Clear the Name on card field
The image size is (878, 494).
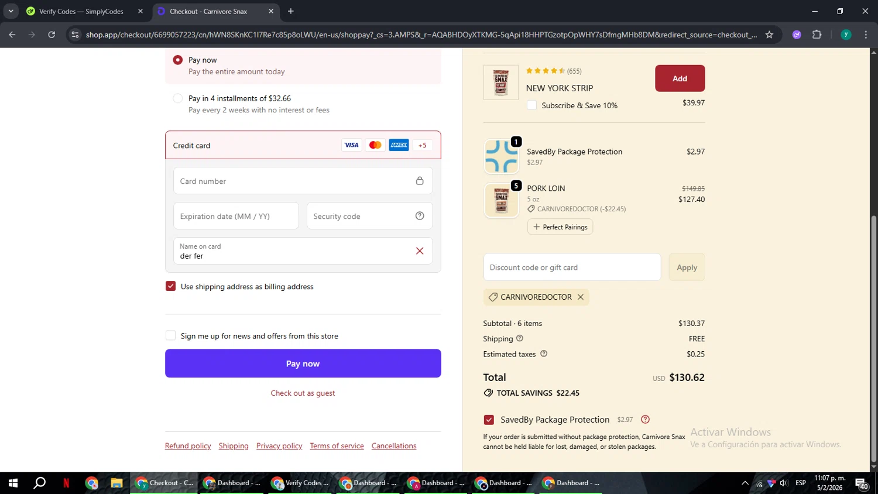point(420,251)
